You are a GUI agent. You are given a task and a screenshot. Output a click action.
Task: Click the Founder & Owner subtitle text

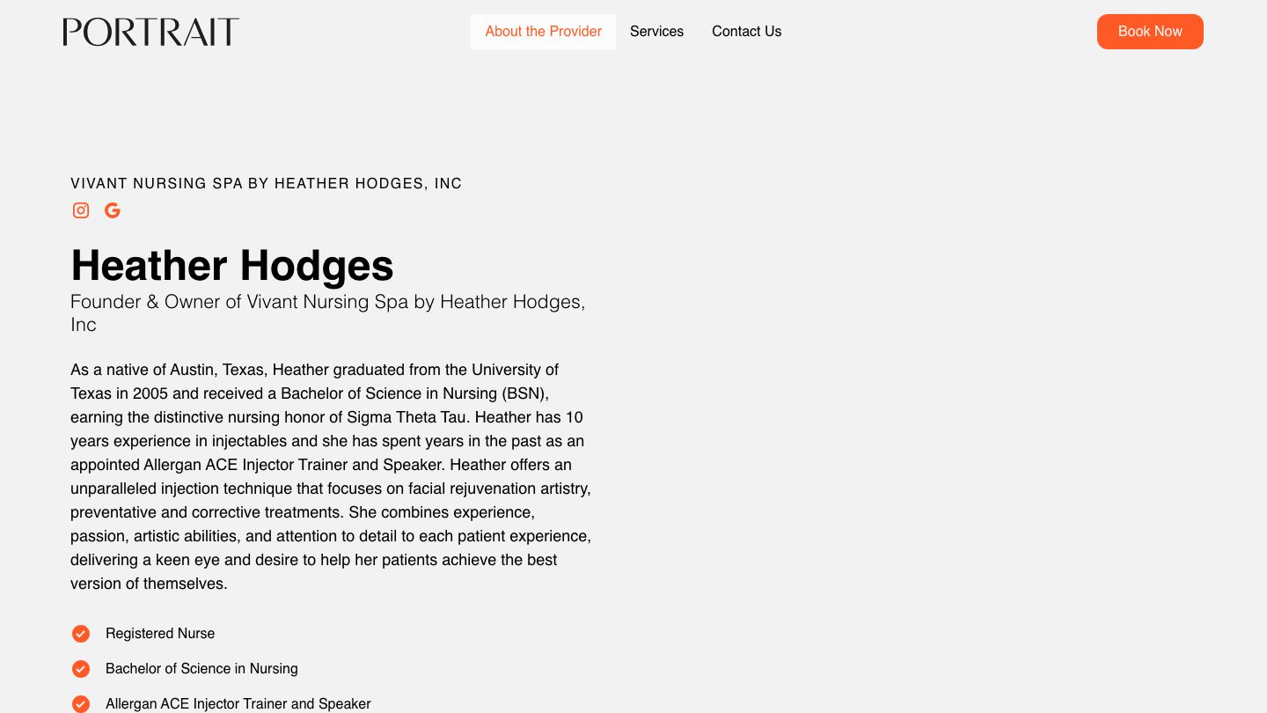click(327, 302)
